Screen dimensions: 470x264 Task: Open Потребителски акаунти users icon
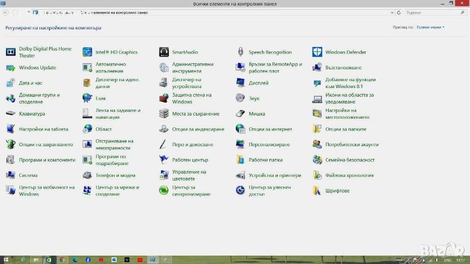317,144
